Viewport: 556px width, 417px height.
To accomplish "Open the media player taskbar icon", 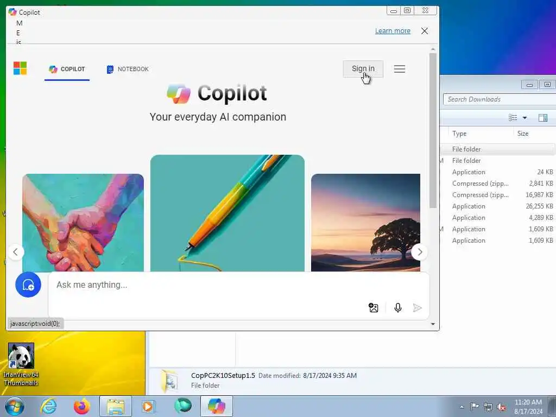I will [148, 406].
